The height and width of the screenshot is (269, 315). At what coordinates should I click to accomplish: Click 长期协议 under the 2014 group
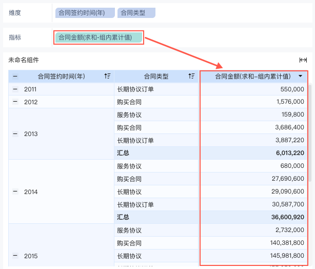(129, 192)
